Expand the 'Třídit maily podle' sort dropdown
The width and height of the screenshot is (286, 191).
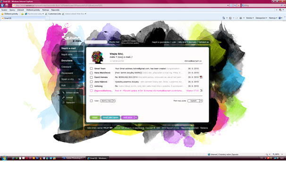coord(195,101)
